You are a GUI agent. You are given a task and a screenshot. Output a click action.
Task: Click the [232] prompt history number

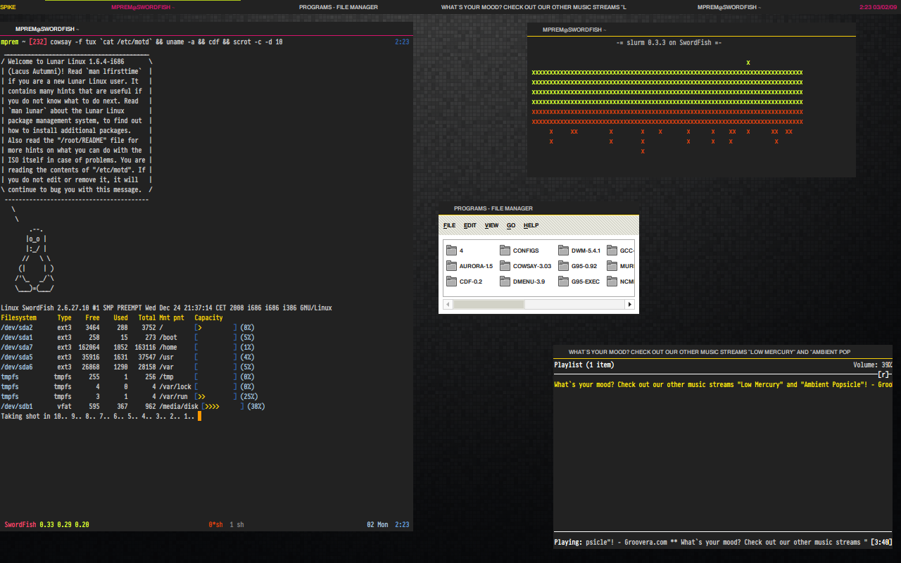(38, 42)
